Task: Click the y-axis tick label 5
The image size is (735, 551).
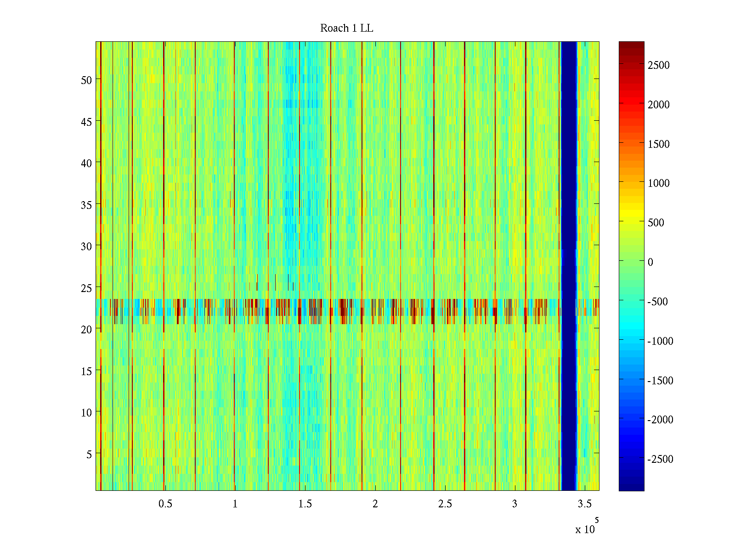Action: pyautogui.click(x=89, y=455)
